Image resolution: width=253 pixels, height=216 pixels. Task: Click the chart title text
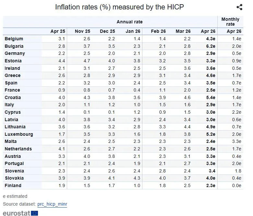pos(119,7)
